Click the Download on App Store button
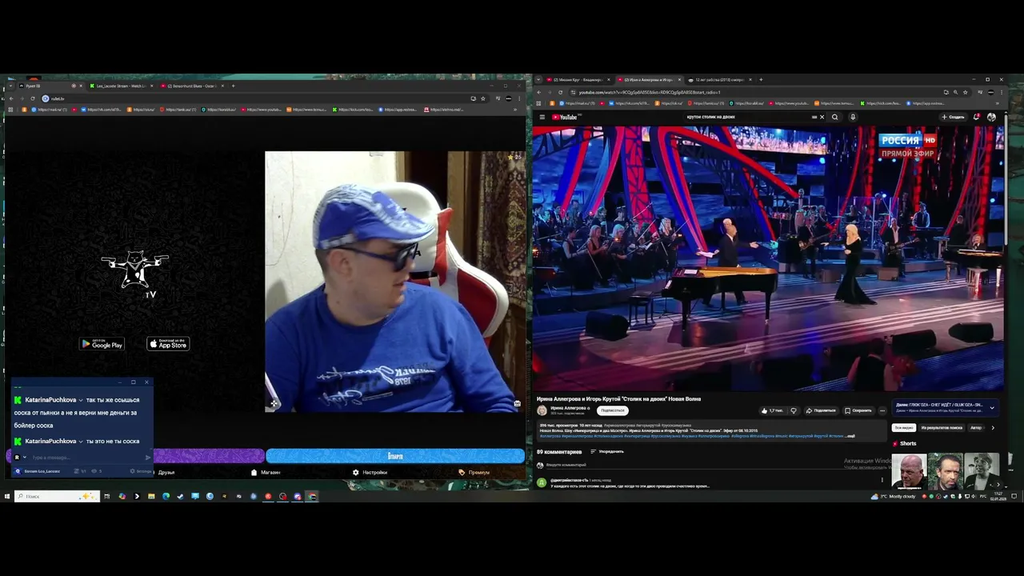This screenshot has height=576, width=1024. click(x=168, y=344)
